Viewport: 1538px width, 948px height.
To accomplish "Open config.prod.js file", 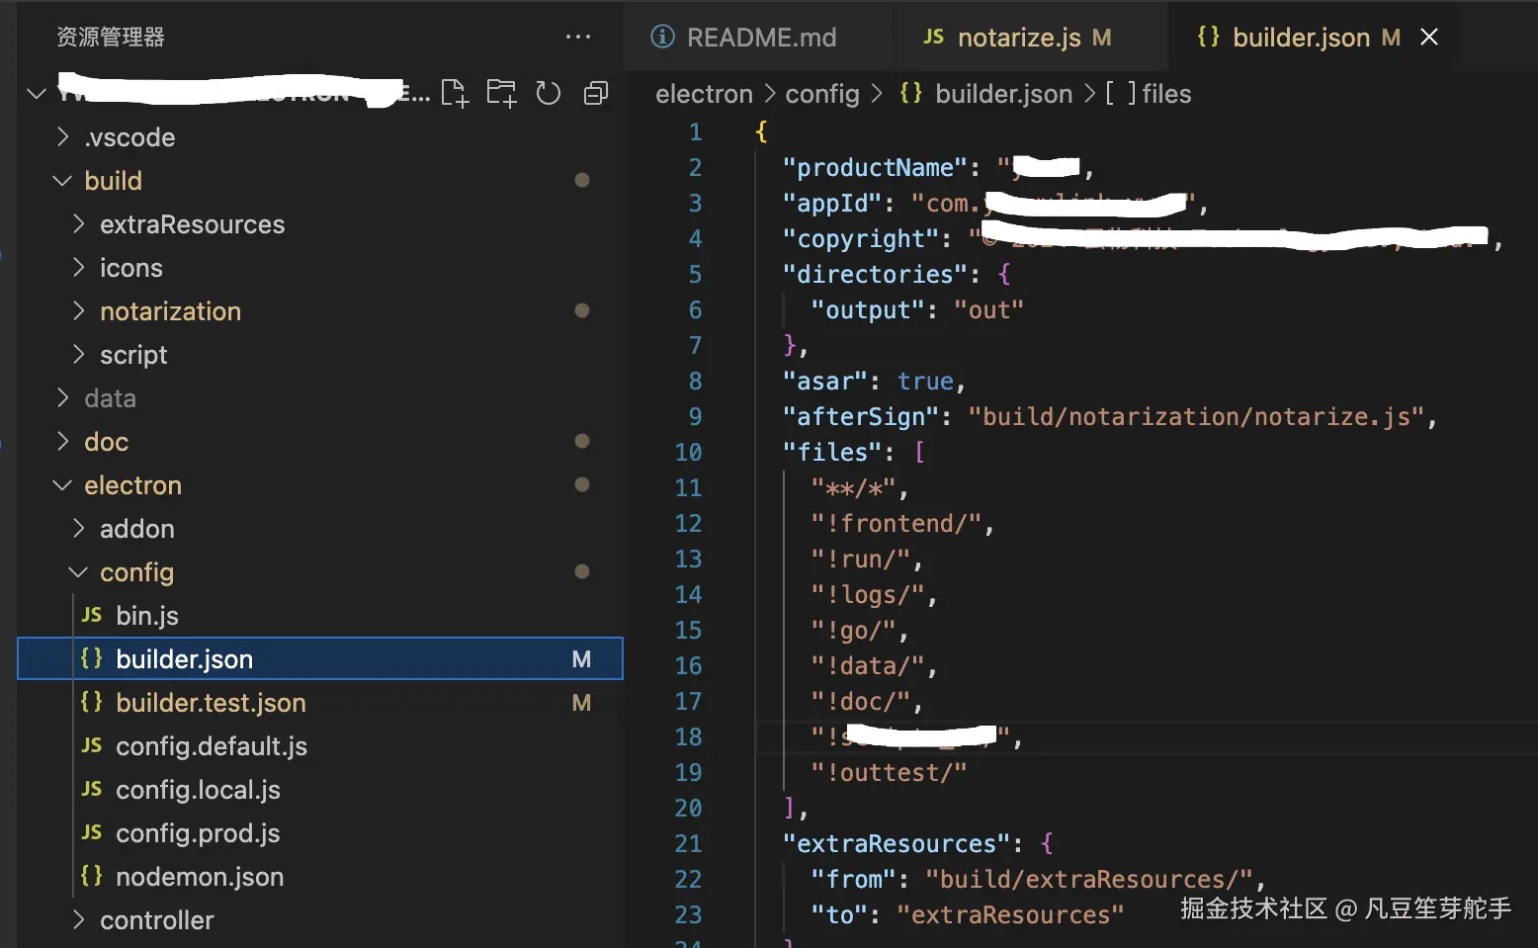I will [320, 832].
